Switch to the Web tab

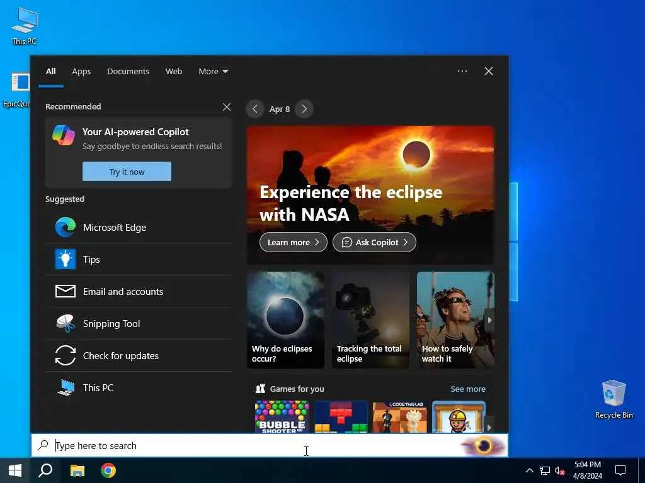point(174,72)
